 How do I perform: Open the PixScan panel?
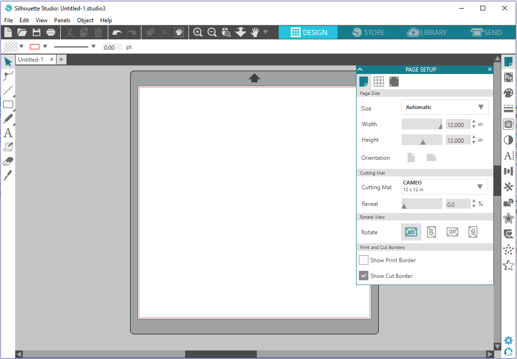(x=508, y=77)
